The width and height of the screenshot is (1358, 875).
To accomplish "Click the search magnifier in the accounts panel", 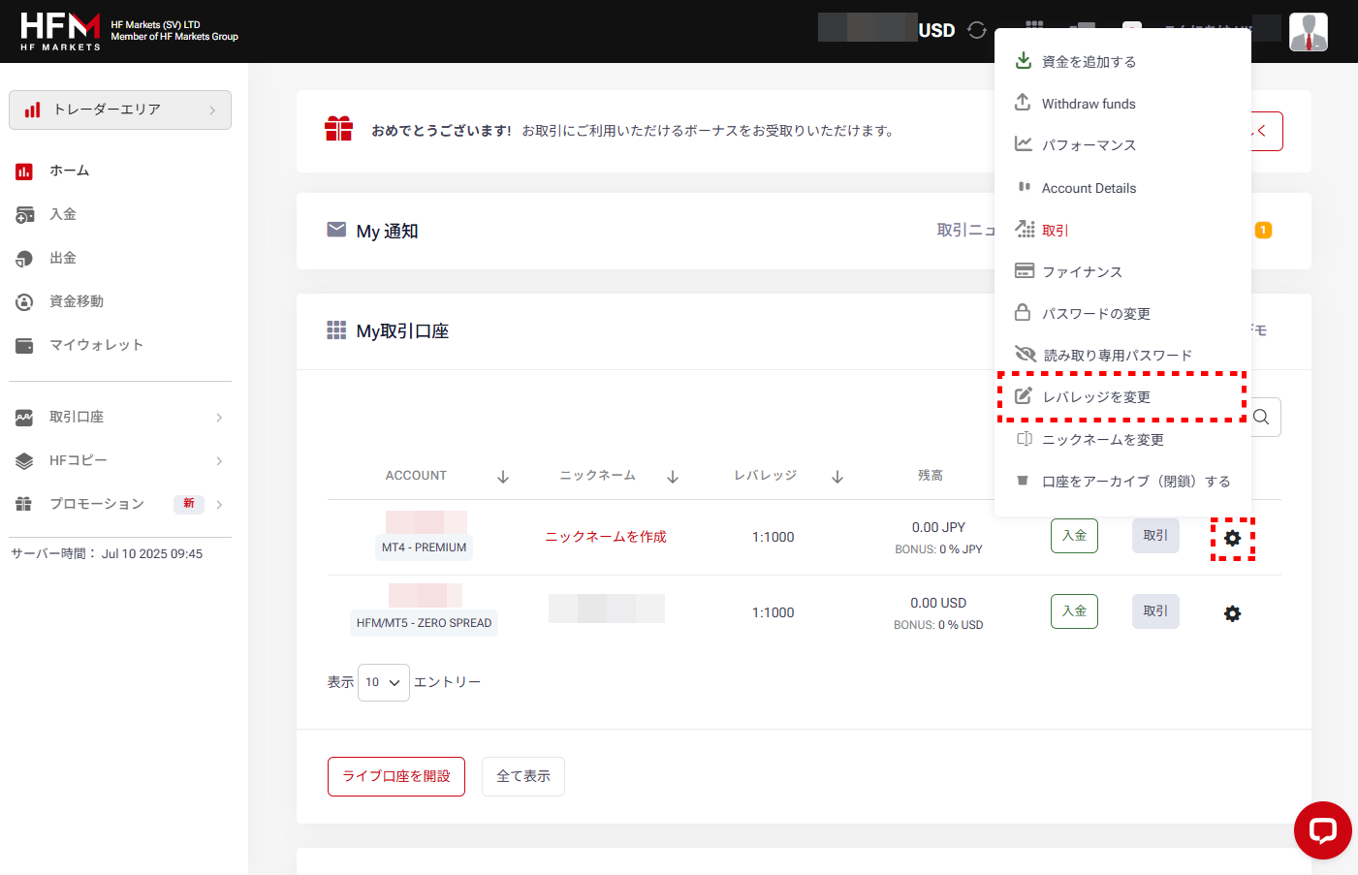I will pyautogui.click(x=1261, y=417).
